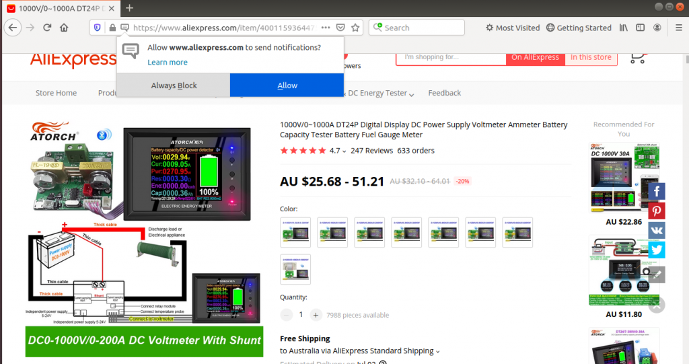
Task: Select the first color variant thumbnail
Action: pyautogui.click(x=295, y=232)
